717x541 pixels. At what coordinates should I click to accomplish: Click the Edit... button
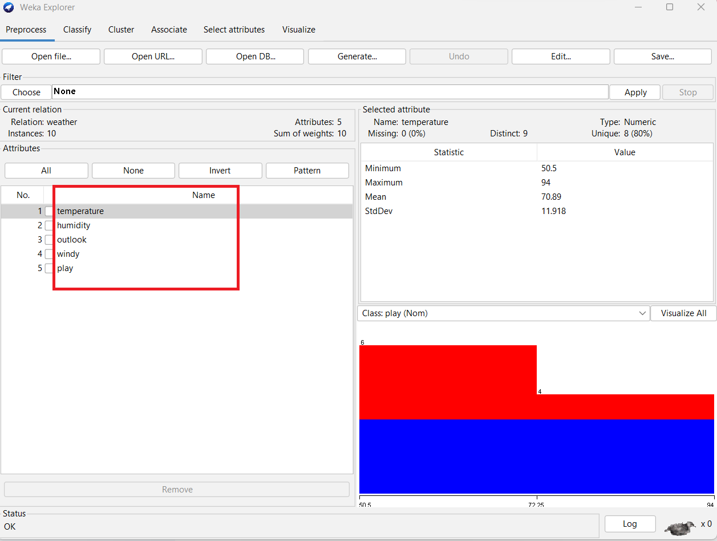[561, 56]
